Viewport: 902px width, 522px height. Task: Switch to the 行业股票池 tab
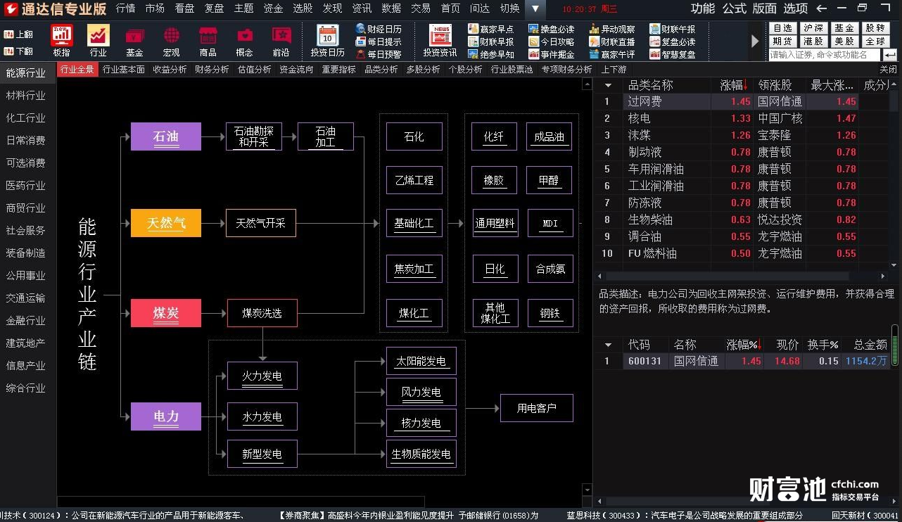(x=512, y=70)
